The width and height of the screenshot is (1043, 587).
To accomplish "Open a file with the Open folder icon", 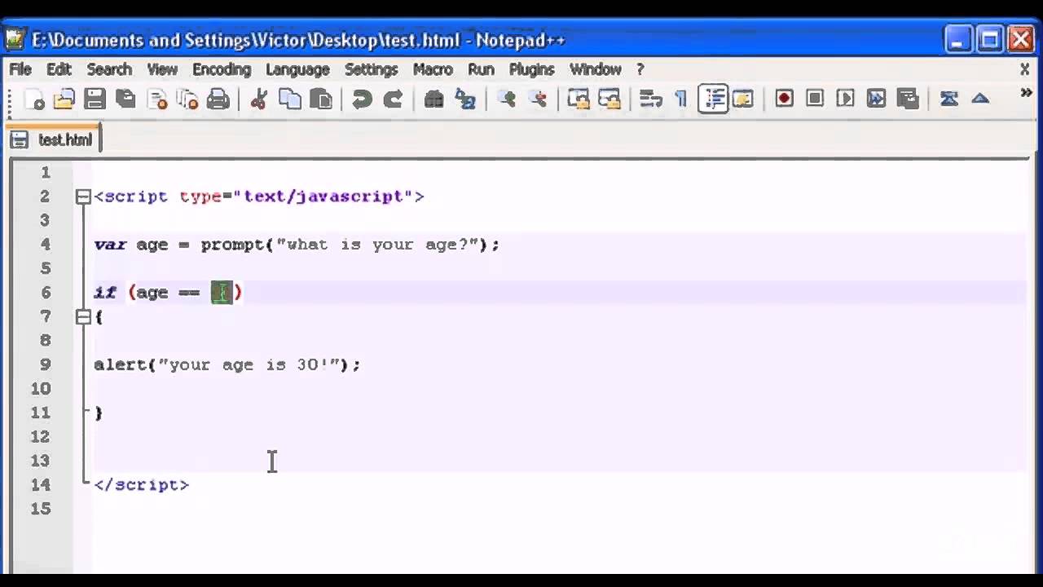I will (64, 99).
